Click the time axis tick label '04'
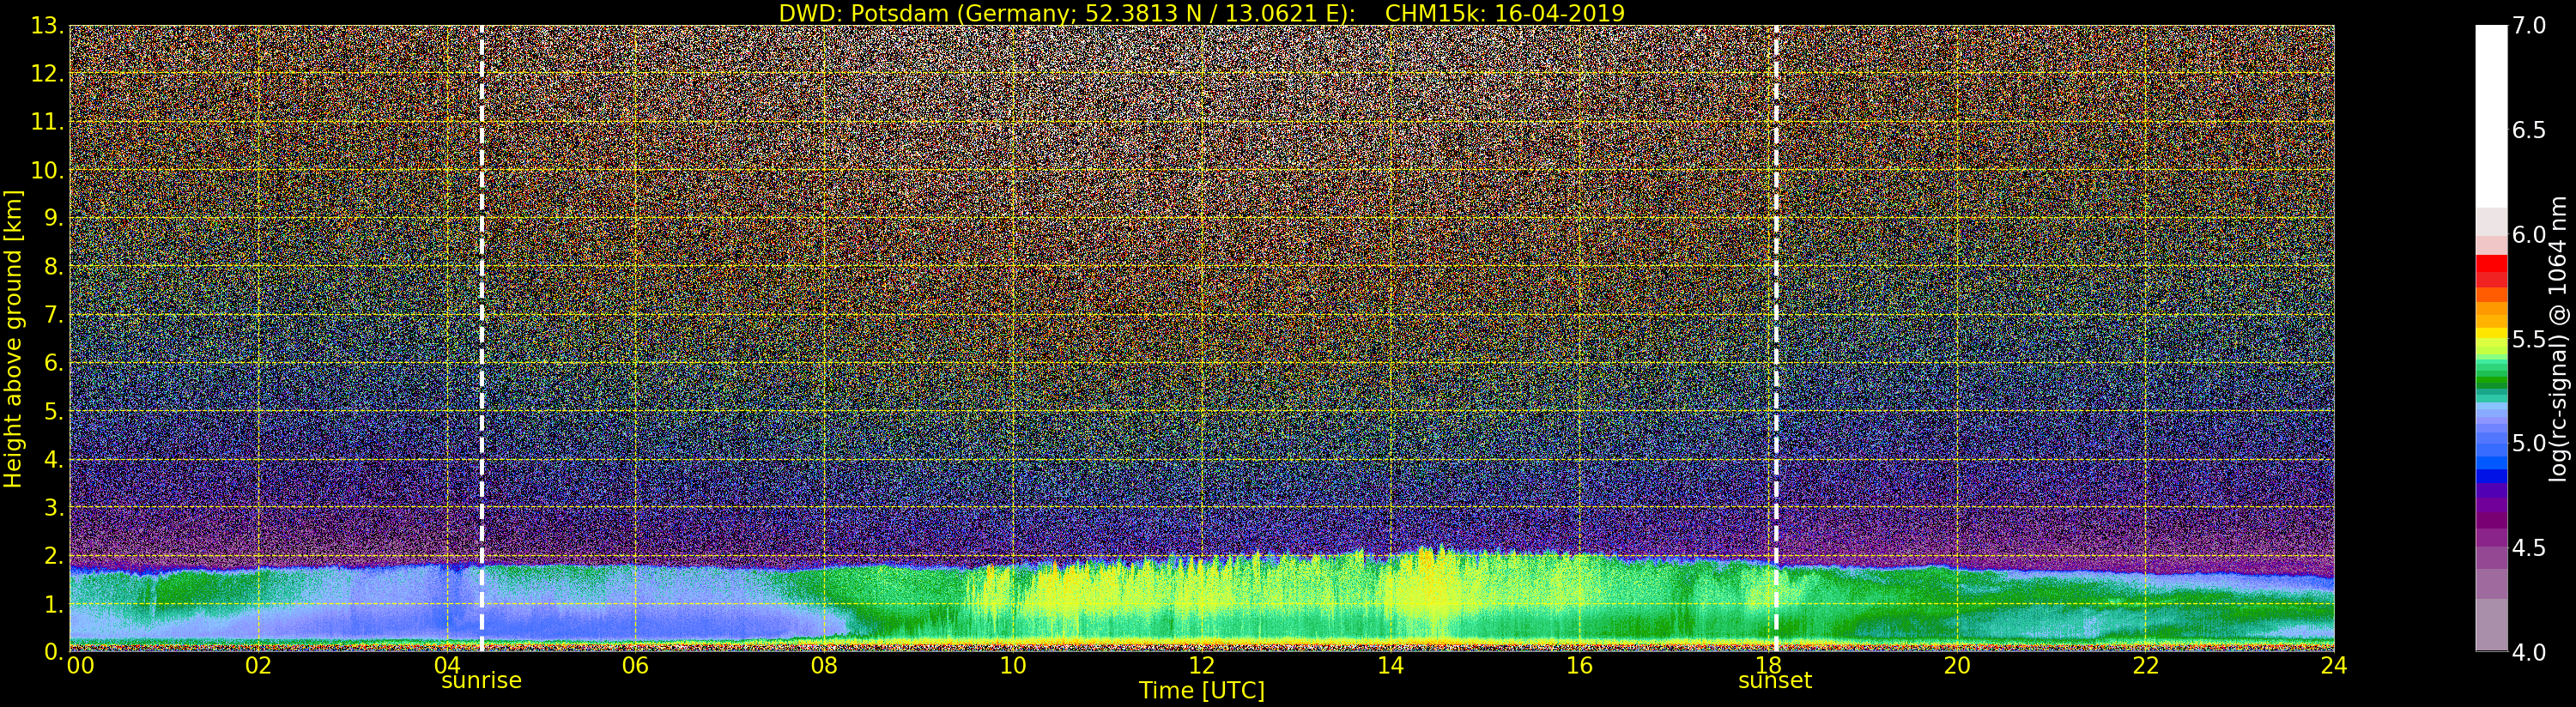This screenshot has height=707, width=2576. [x=447, y=666]
